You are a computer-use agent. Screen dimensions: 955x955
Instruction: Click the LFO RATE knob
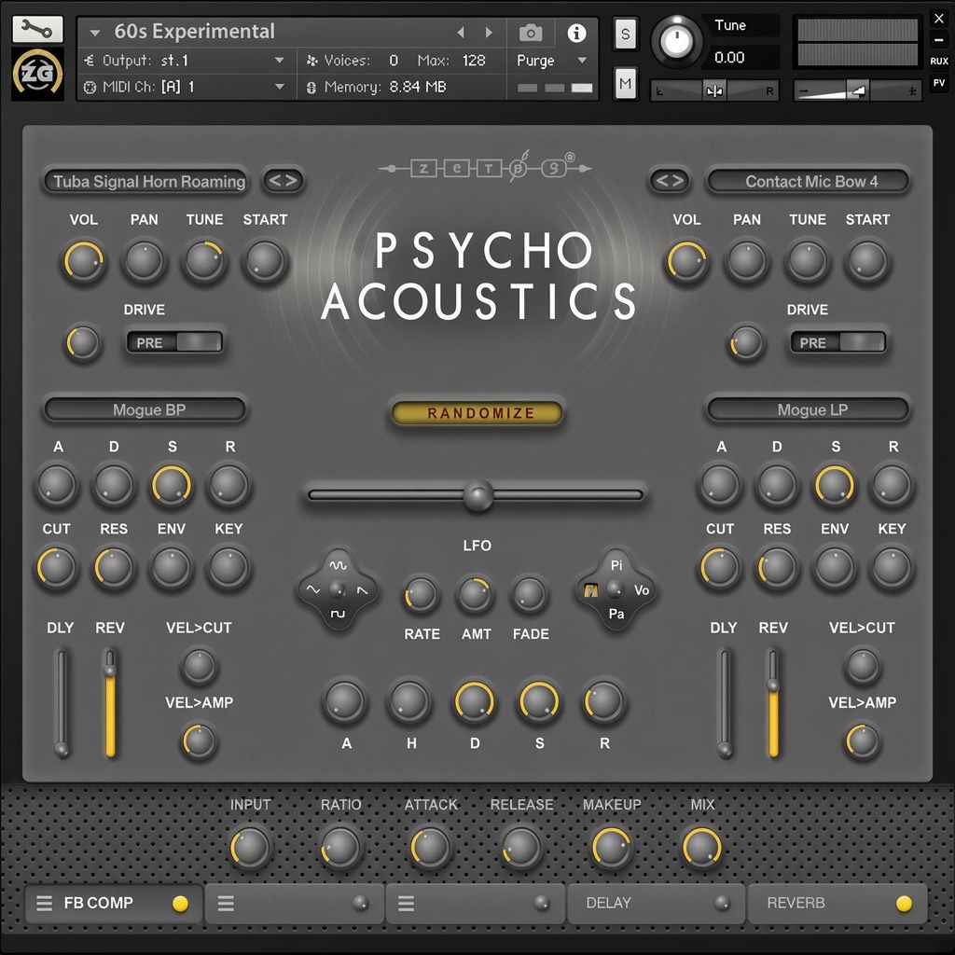click(x=421, y=594)
